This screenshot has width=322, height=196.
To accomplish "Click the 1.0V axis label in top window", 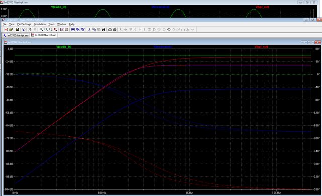I will (4, 9).
